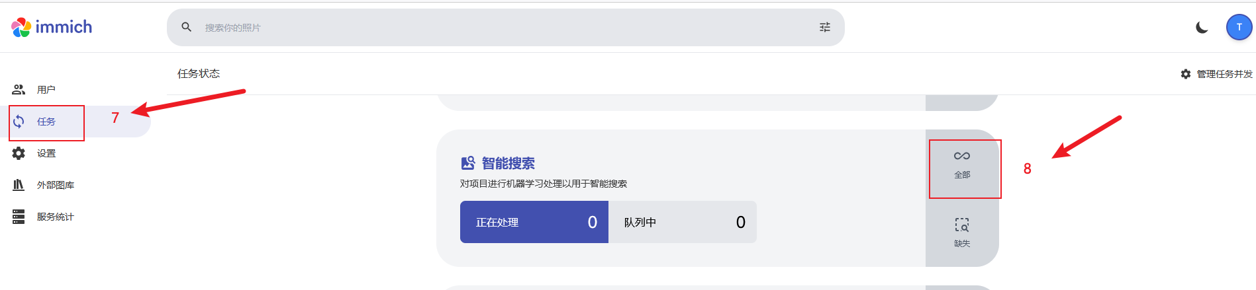Viewport: 1256px width, 290px height.
Task: Click the 队列中 count box
Action: (x=682, y=222)
